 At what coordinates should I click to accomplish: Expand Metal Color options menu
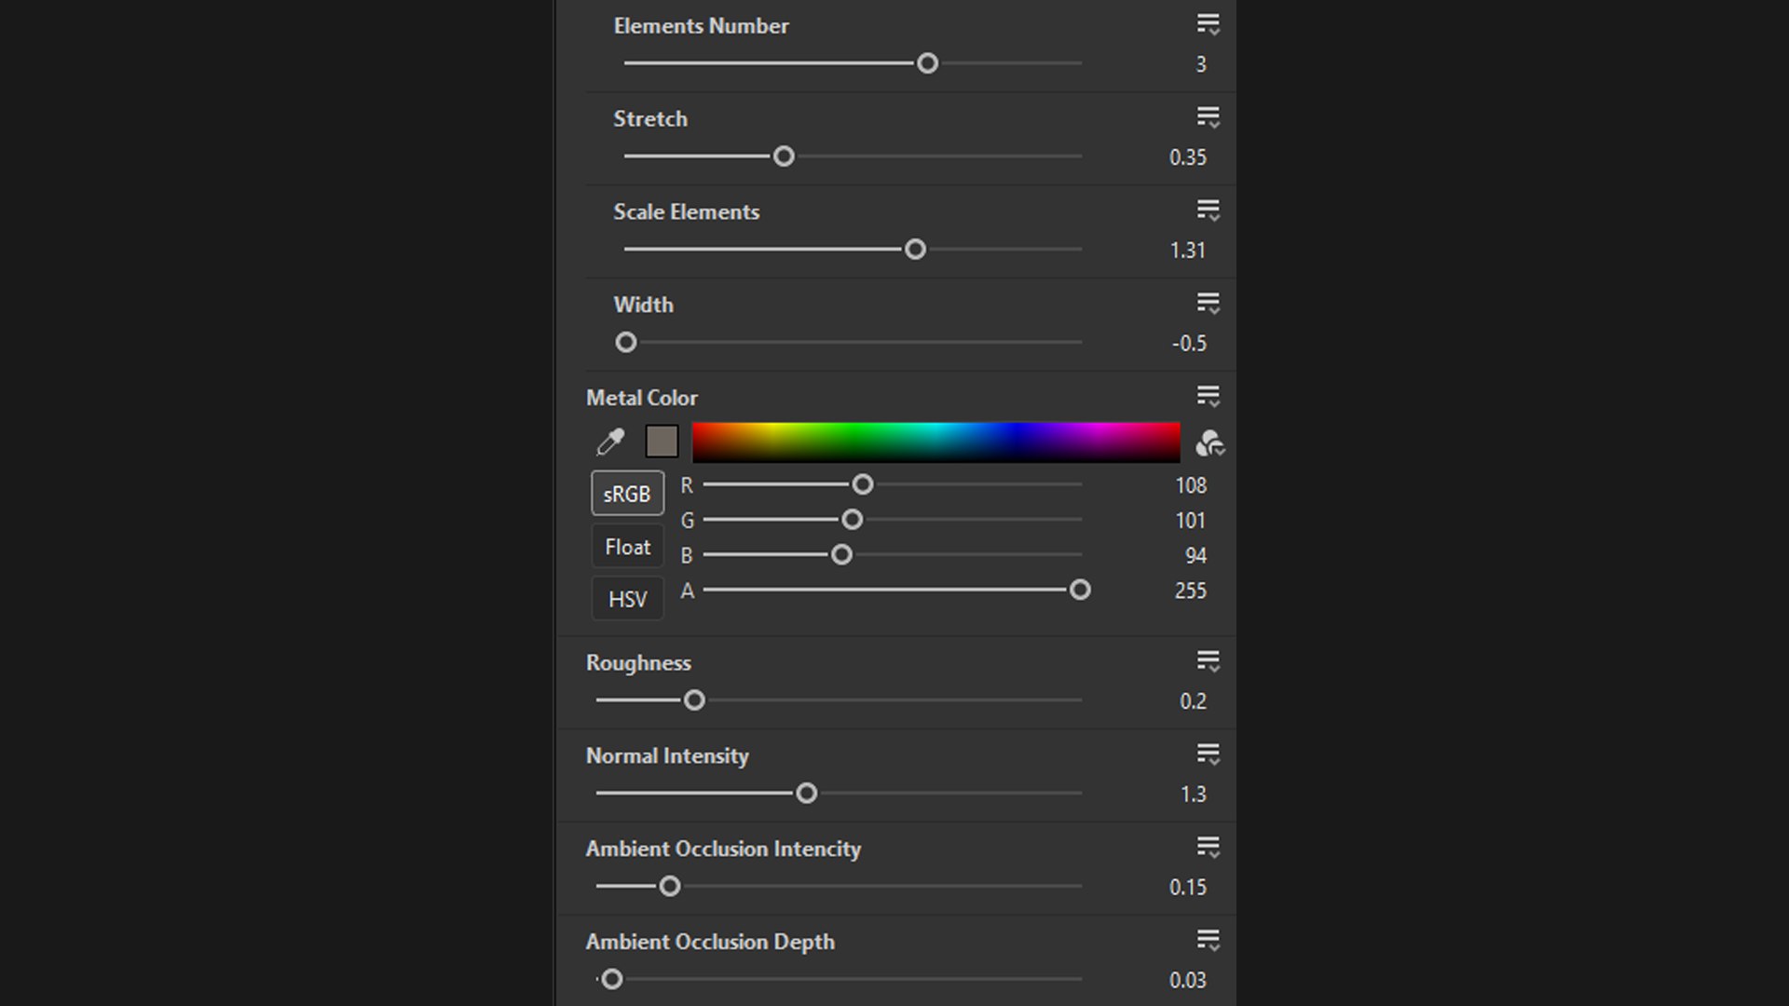pyautogui.click(x=1209, y=398)
